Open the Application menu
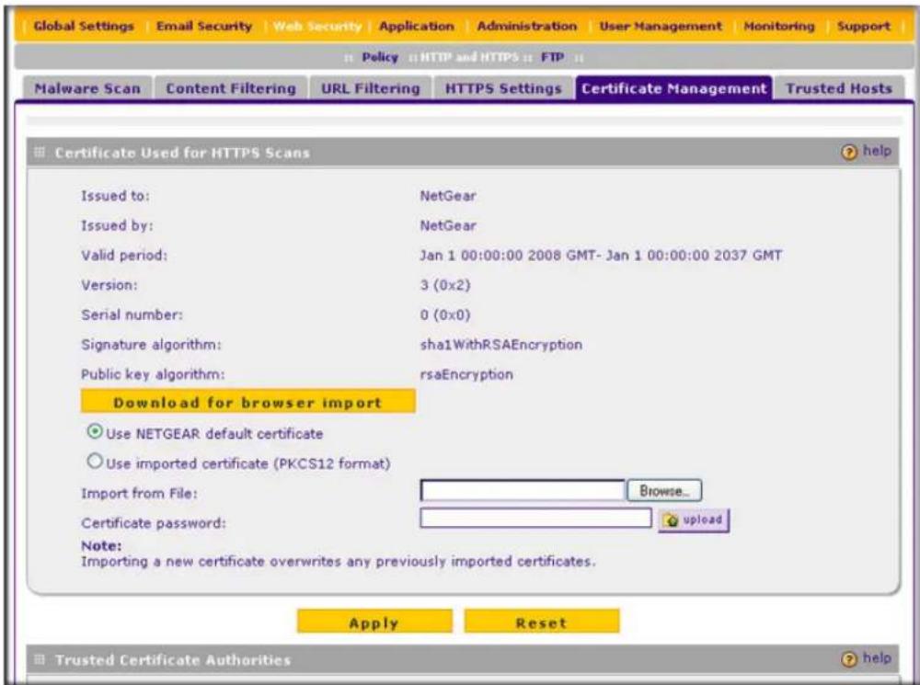This screenshot has width=920, height=685. (416, 27)
